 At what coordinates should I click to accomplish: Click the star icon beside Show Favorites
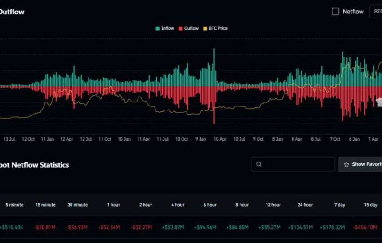pyautogui.click(x=346, y=164)
